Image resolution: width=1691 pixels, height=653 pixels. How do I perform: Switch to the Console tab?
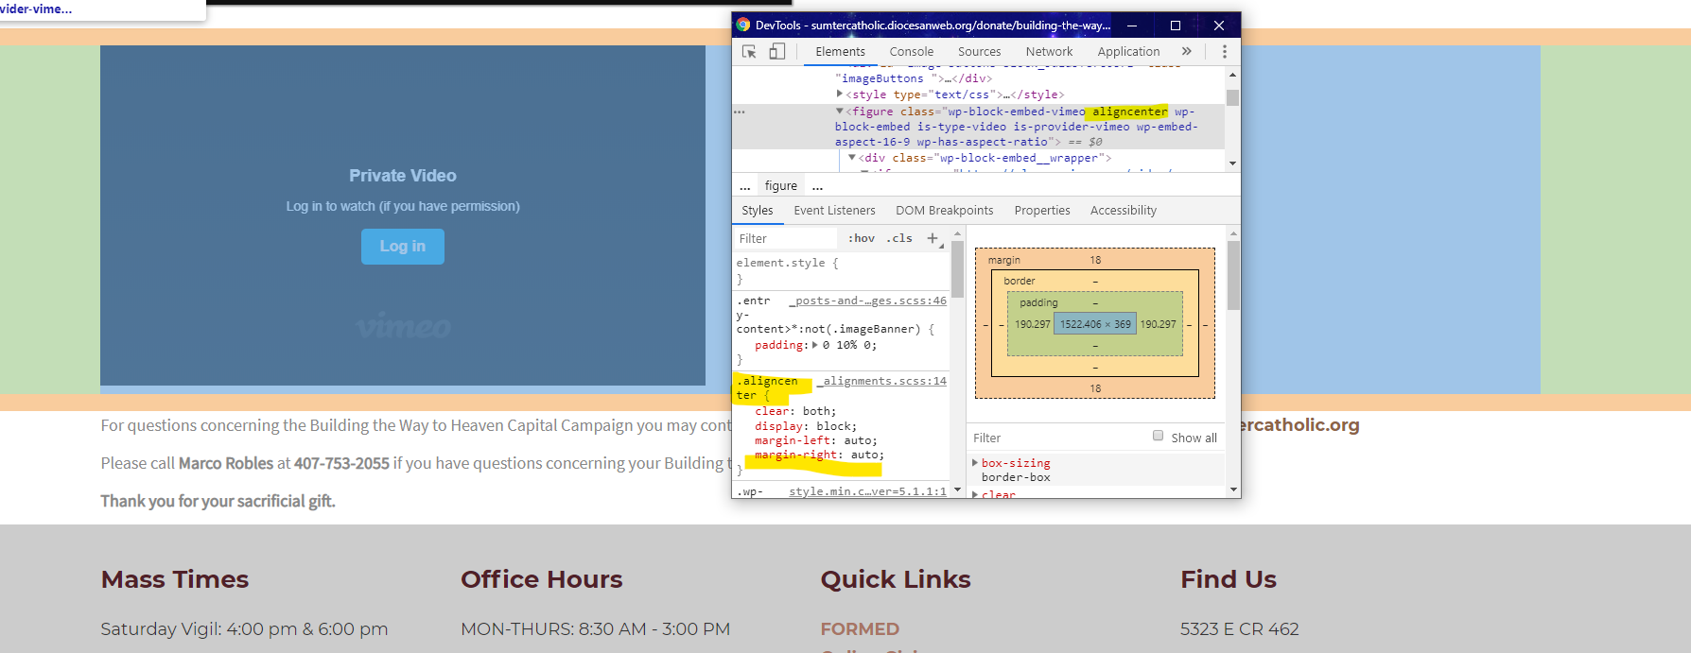(x=911, y=52)
